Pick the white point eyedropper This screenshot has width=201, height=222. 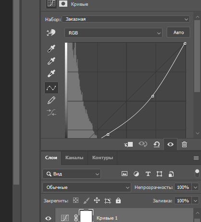pos(51,73)
